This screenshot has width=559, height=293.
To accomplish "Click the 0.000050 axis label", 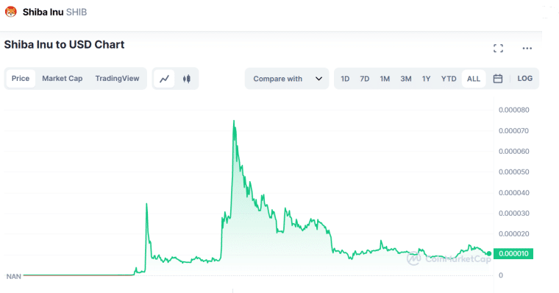I will point(513,172).
